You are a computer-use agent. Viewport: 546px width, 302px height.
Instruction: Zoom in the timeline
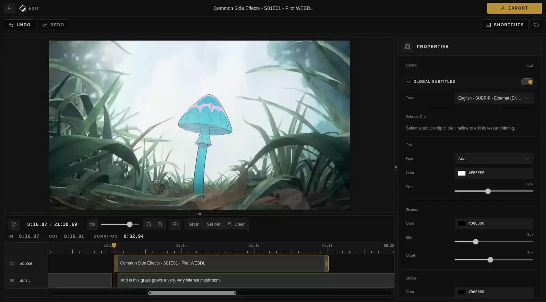(x=160, y=224)
